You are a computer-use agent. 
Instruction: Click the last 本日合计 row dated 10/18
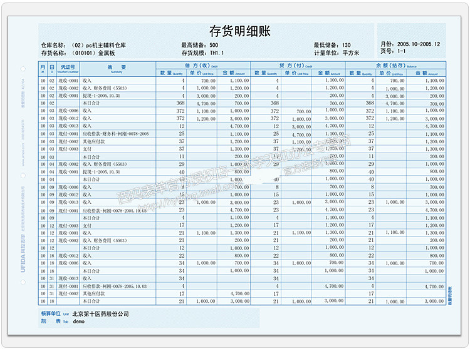coord(242,301)
